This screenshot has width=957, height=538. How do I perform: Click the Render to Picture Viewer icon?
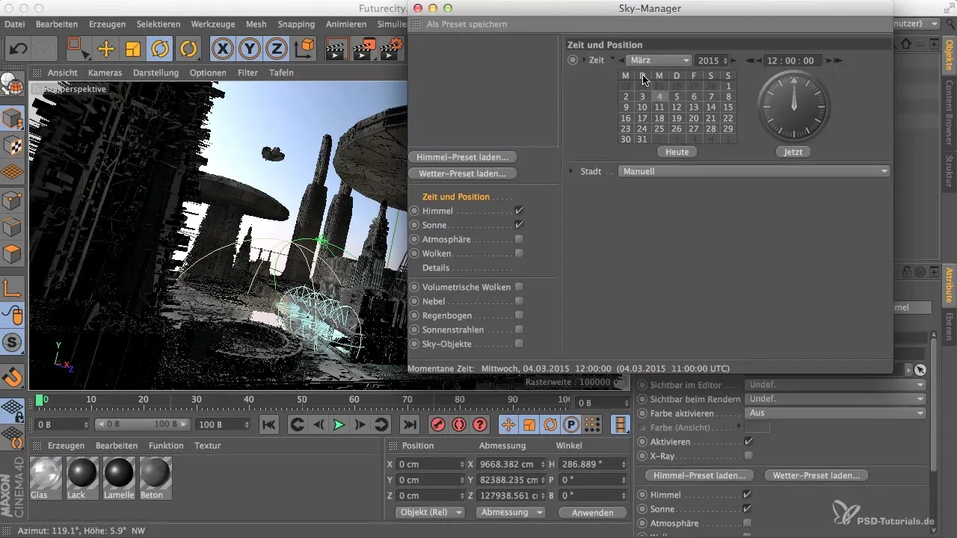[364, 49]
